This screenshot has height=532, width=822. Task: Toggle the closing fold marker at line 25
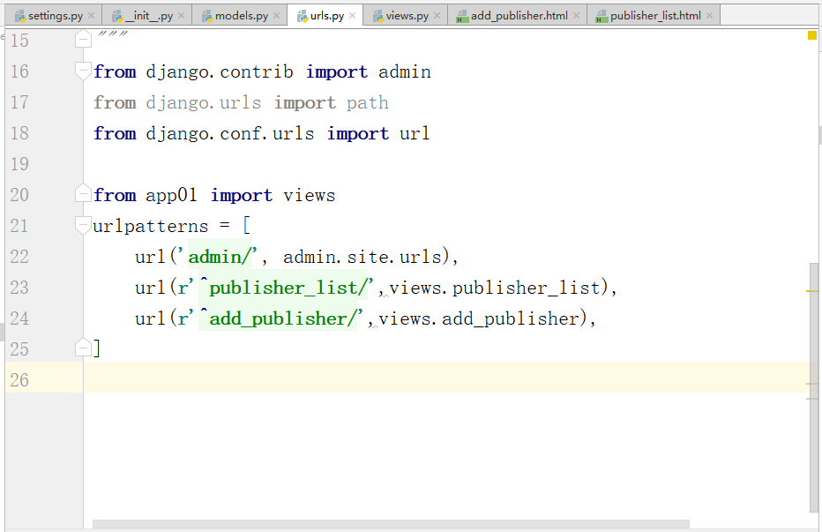(84, 348)
